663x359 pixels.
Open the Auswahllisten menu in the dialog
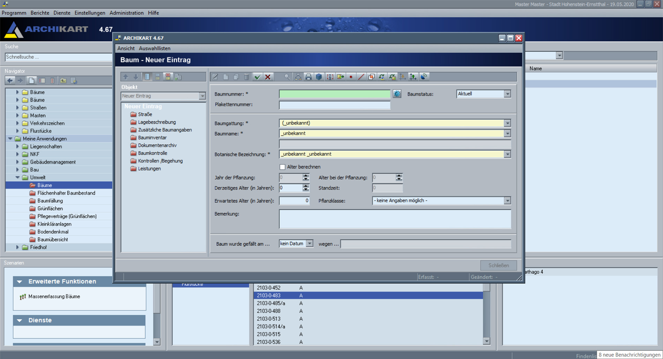point(155,48)
